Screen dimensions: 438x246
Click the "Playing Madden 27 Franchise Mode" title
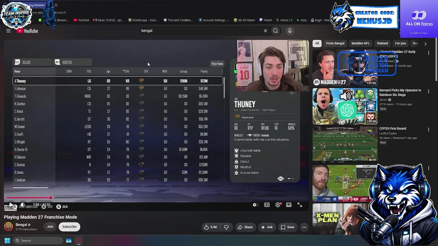[40, 217]
